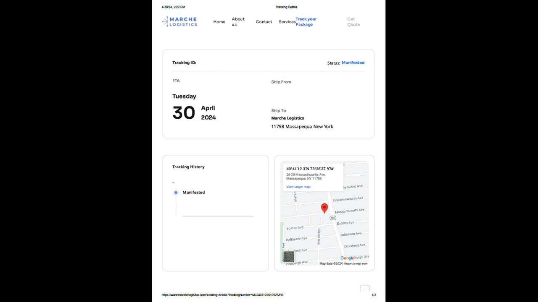Click the Marche Logistics logo
Screen dimensions: 538x302
[x=179, y=21]
